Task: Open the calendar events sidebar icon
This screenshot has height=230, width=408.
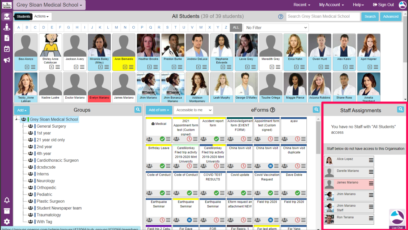Action: (x=7, y=49)
